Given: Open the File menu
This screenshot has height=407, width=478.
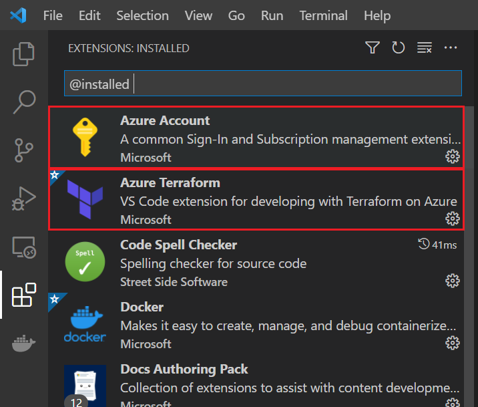Looking at the screenshot, I should click(53, 15).
